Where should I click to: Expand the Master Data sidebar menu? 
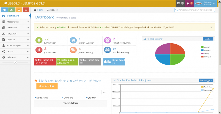pyautogui.click(x=15, y=22)
